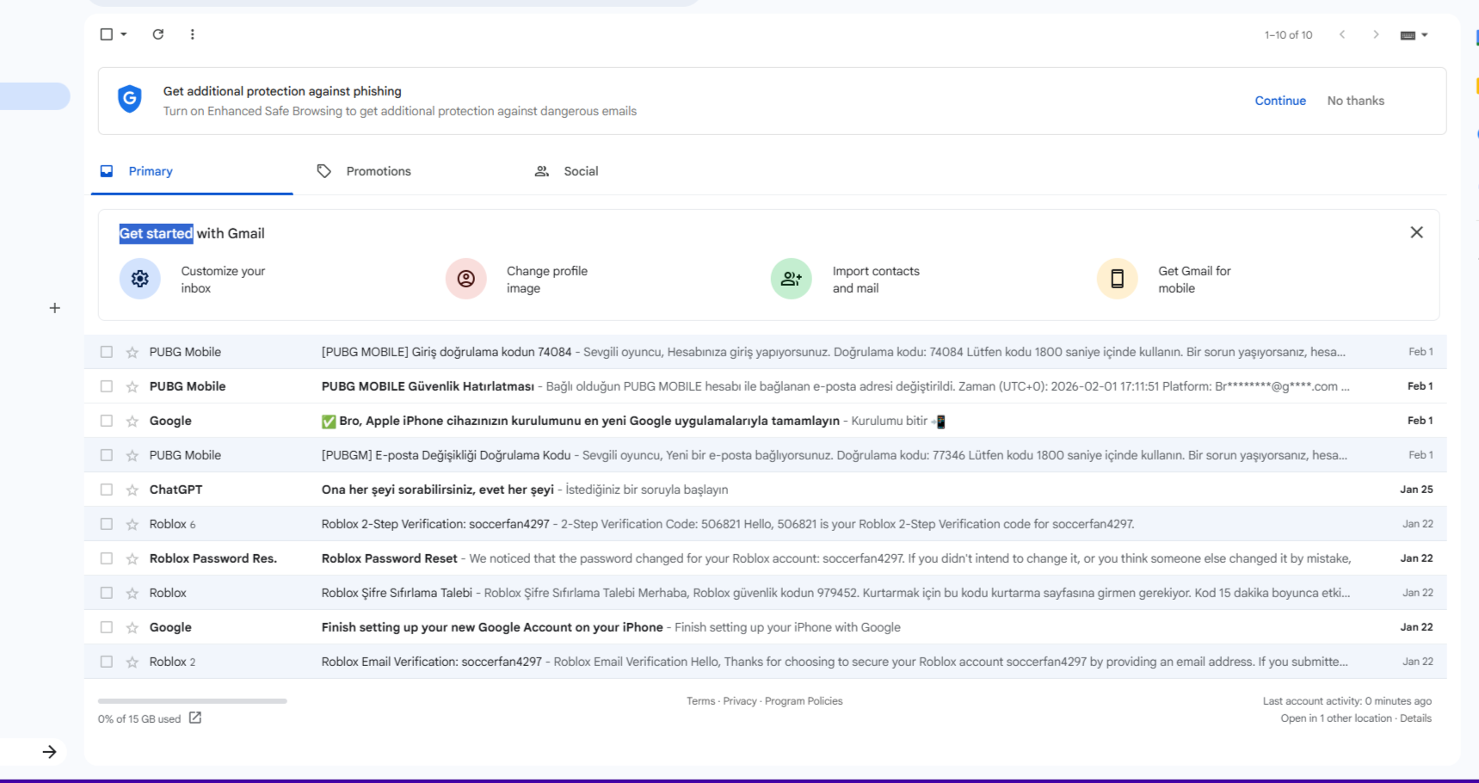Star the PUBGM E-posta Değişikliği email

click(132, 455)
